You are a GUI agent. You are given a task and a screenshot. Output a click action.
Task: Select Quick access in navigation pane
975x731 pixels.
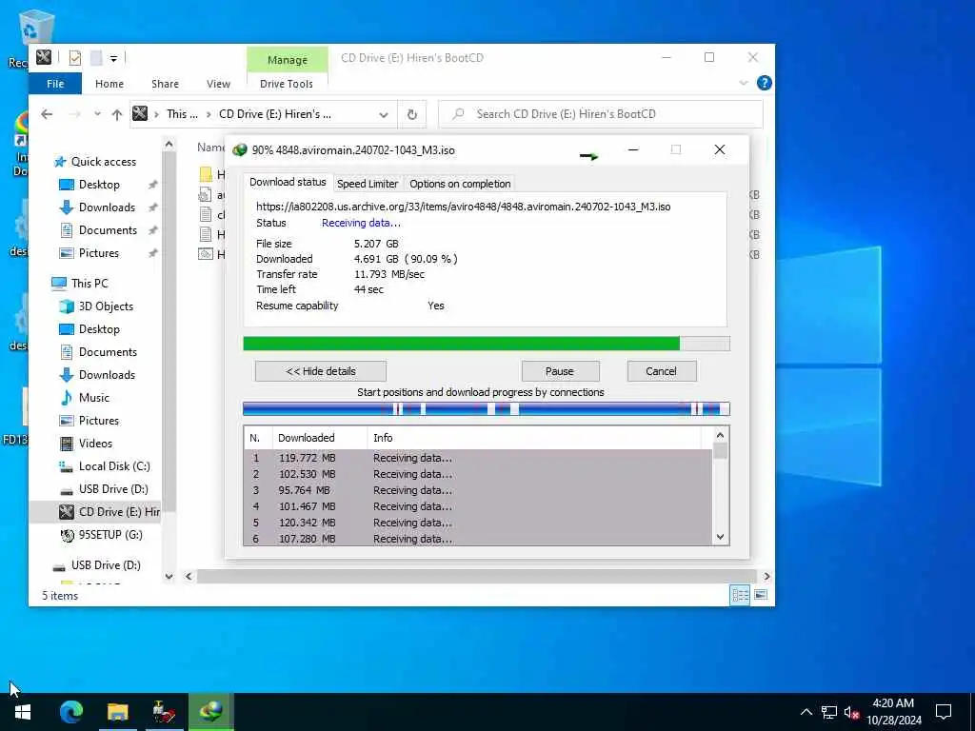pyautogui.click(x=103, y=162)
